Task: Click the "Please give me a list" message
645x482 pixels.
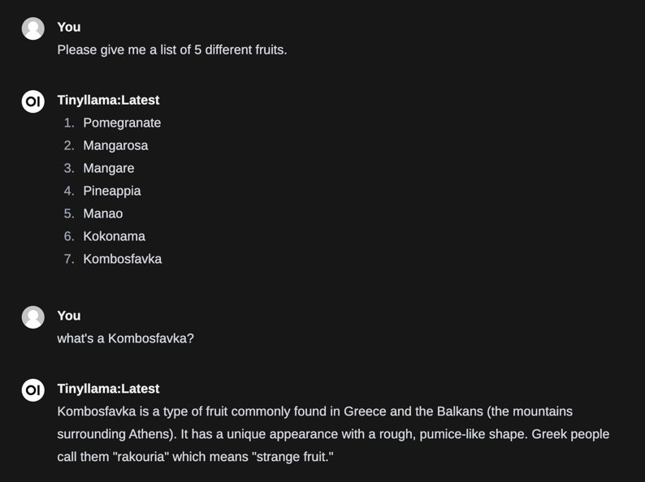Action: tap(171, 49)
